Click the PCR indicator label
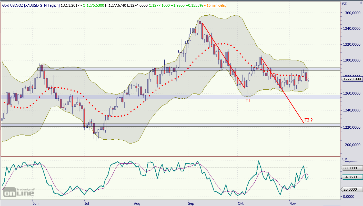Image resolution: width=363 pixels, height=206 pixels. (344, 159)
